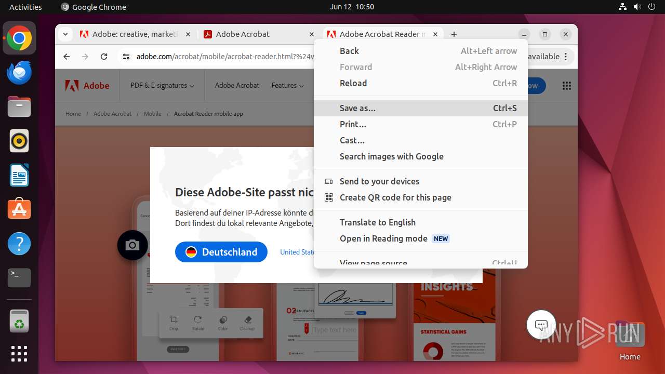Choose Open in Reading mode
665x374 pixels.
tap(421, 238)
